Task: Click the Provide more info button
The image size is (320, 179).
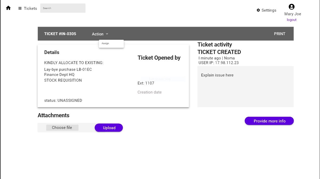Action: click(269, 121)
